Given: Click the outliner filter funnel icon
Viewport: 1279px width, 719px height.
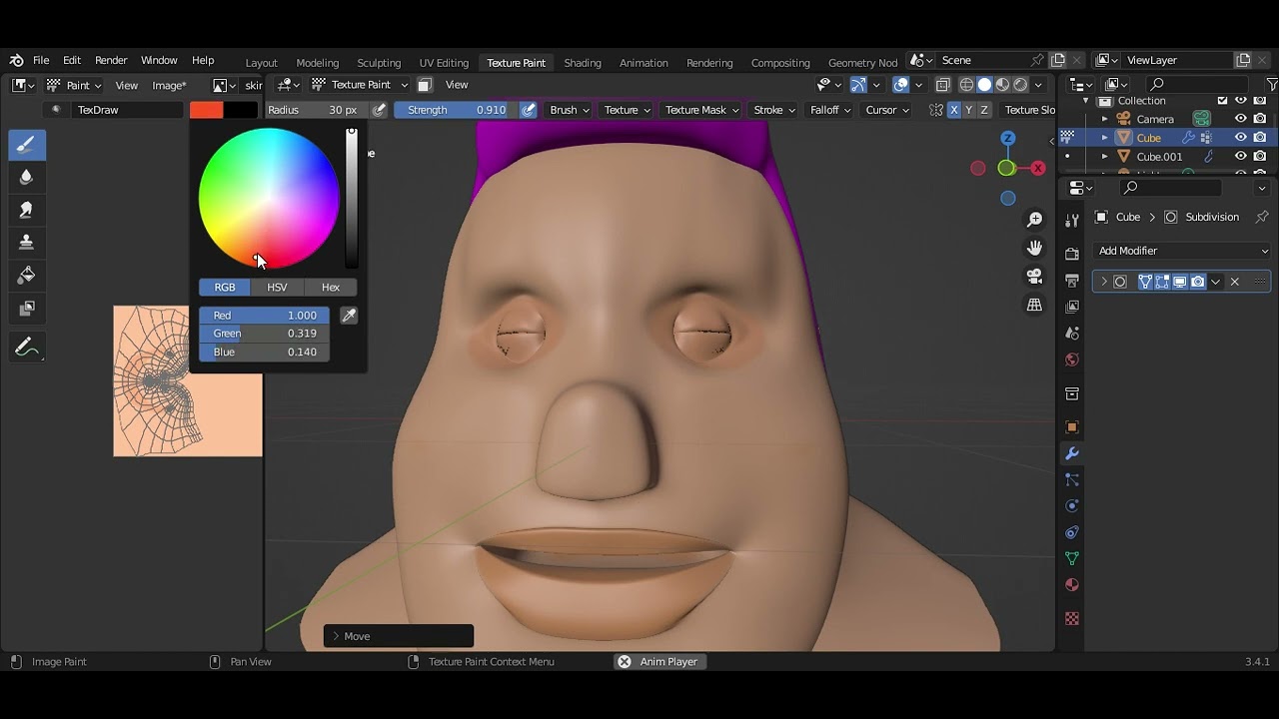Looking at the screenshot, I should tap(1272, 85).
